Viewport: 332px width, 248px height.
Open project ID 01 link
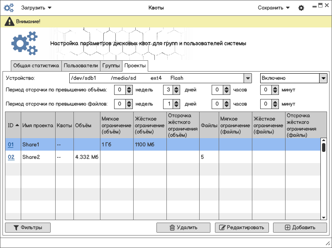(x=11, y=144)
